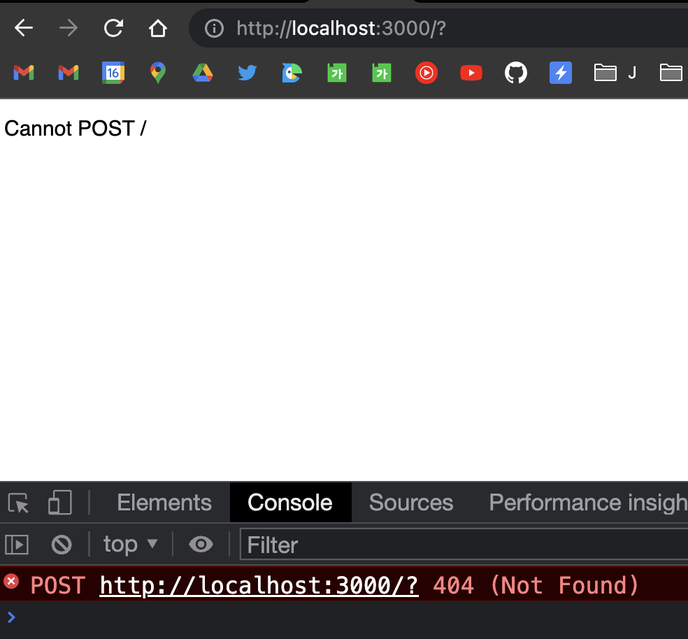Go back to previous page

pos(24,29)
